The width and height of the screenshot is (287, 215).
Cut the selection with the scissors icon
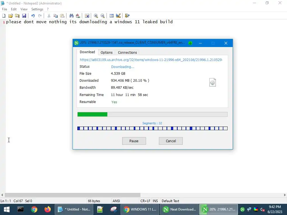click(49, 16)
